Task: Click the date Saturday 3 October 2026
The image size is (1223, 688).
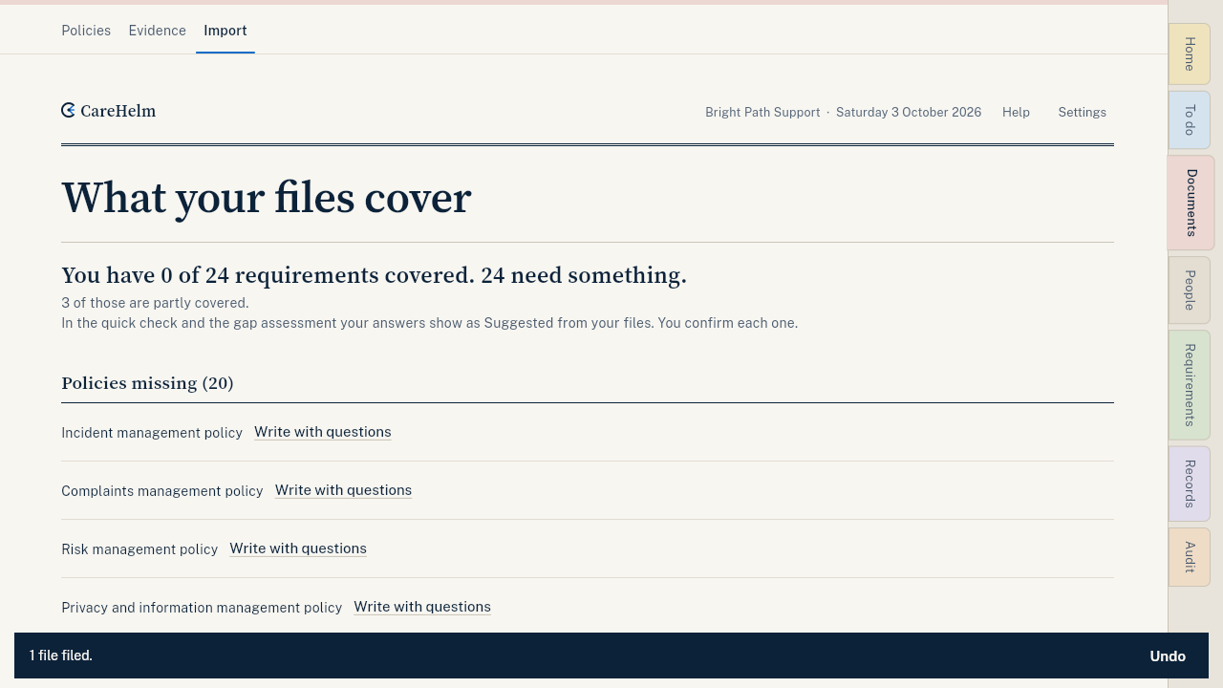Action: pos(909,112)
